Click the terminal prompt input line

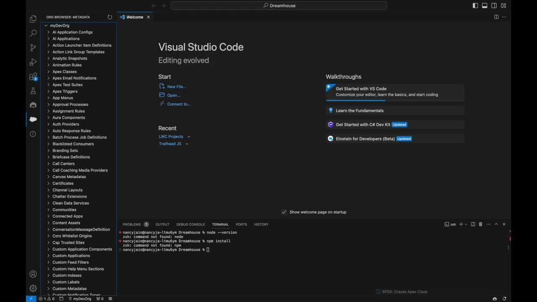[x=208, y=250]
